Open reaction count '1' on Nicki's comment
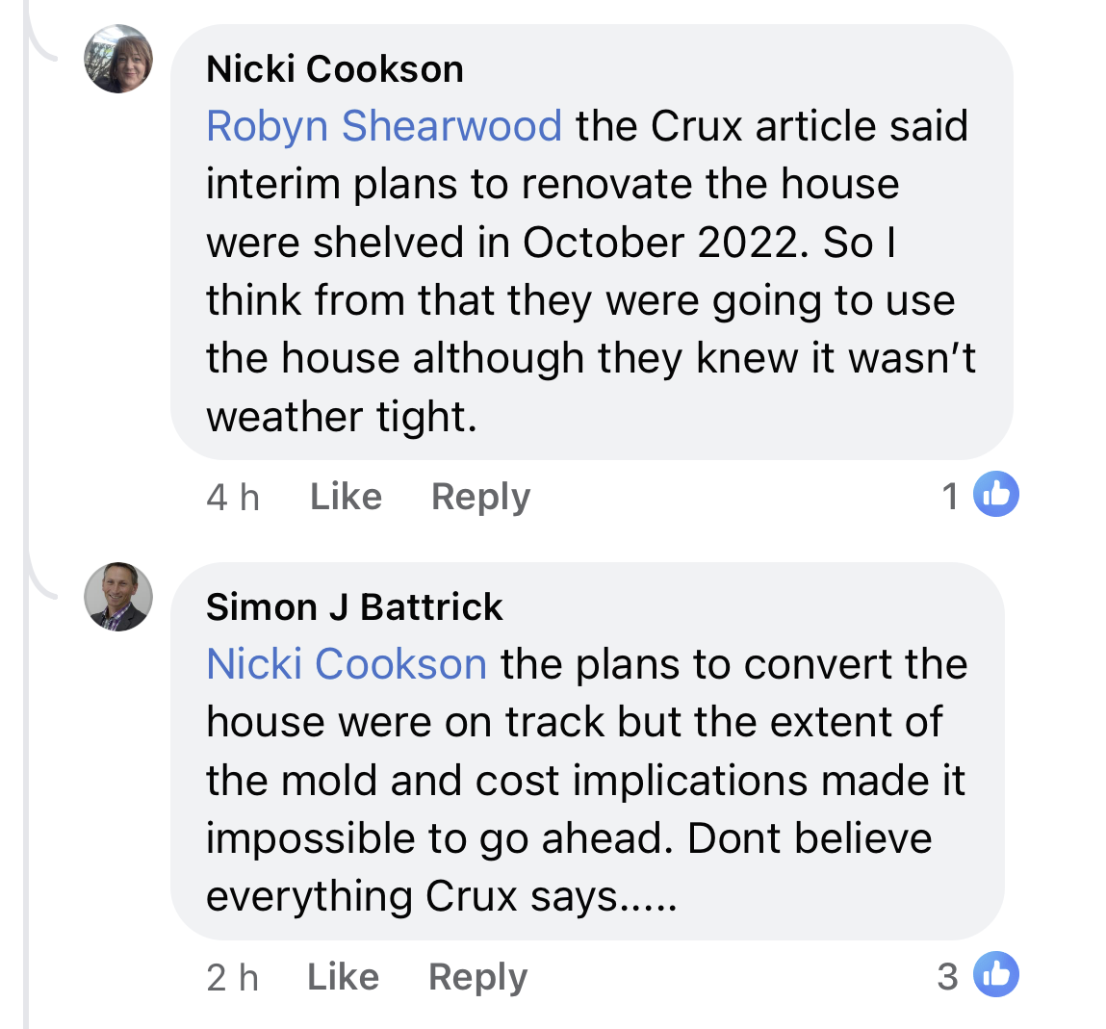 pos(950,497)
